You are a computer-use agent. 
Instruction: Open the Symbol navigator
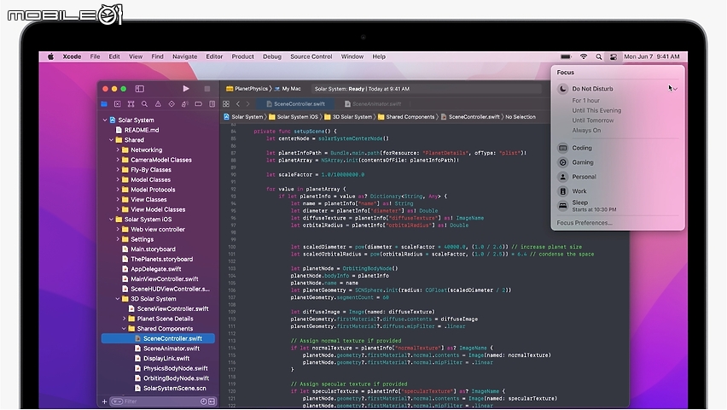click(x=131, y=104)
